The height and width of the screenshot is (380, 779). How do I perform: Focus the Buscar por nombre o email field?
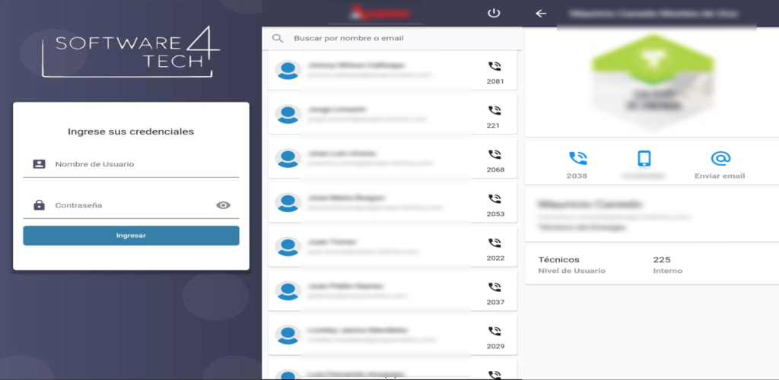point(393,38)
